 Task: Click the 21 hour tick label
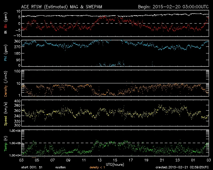(x=162, y=160)
